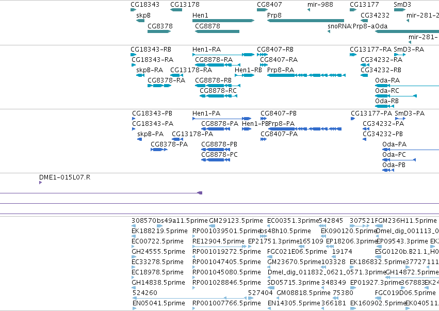The width and height of the screenshot is (439, 311).
Task: Select the SmD3 gene label
Action: [x=402, y=5]
